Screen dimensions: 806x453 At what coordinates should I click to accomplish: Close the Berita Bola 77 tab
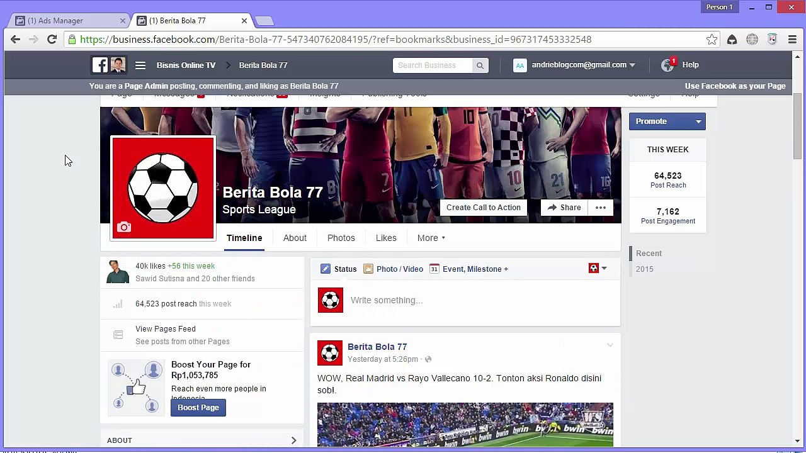coord(244,21)
